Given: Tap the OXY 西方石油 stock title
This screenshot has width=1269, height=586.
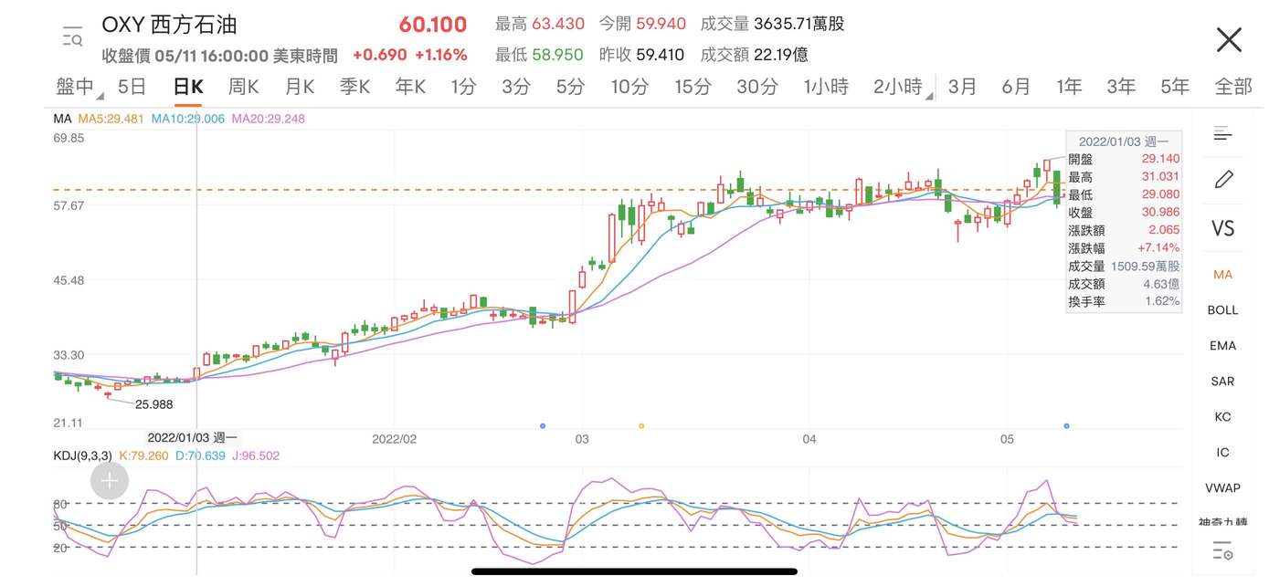Looking at the screenshot, I should pyautogui.click(x=169, y=25).
